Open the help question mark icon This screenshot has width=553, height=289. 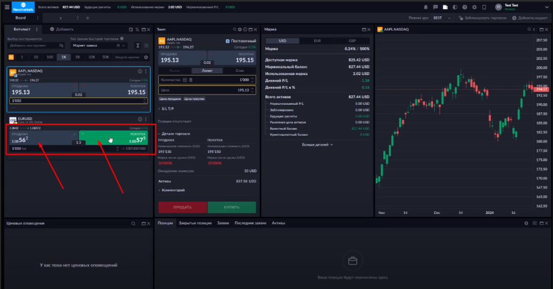coord(465,7)
